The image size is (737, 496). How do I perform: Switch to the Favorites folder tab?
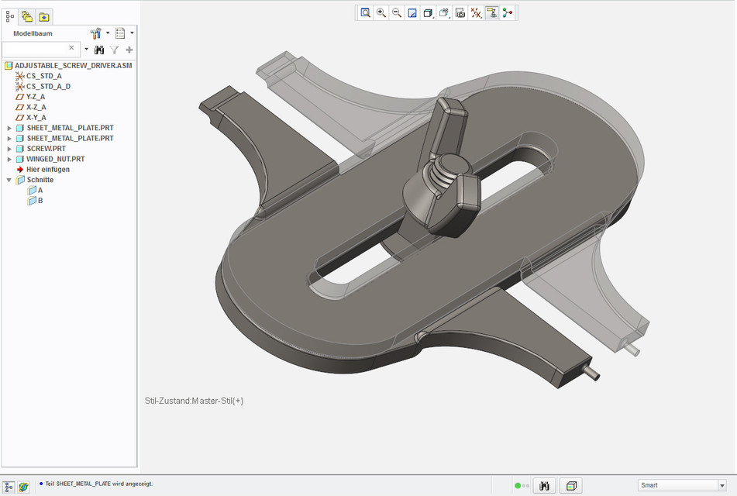(x=44, y=16)
